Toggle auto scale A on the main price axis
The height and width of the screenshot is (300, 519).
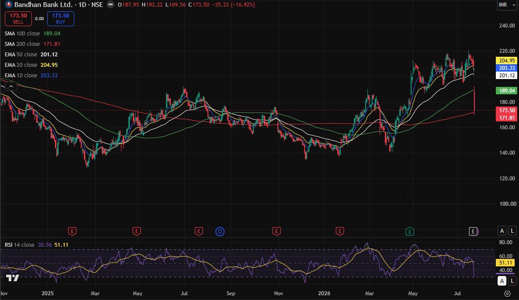pyautogui.click(x=502, y=231)
